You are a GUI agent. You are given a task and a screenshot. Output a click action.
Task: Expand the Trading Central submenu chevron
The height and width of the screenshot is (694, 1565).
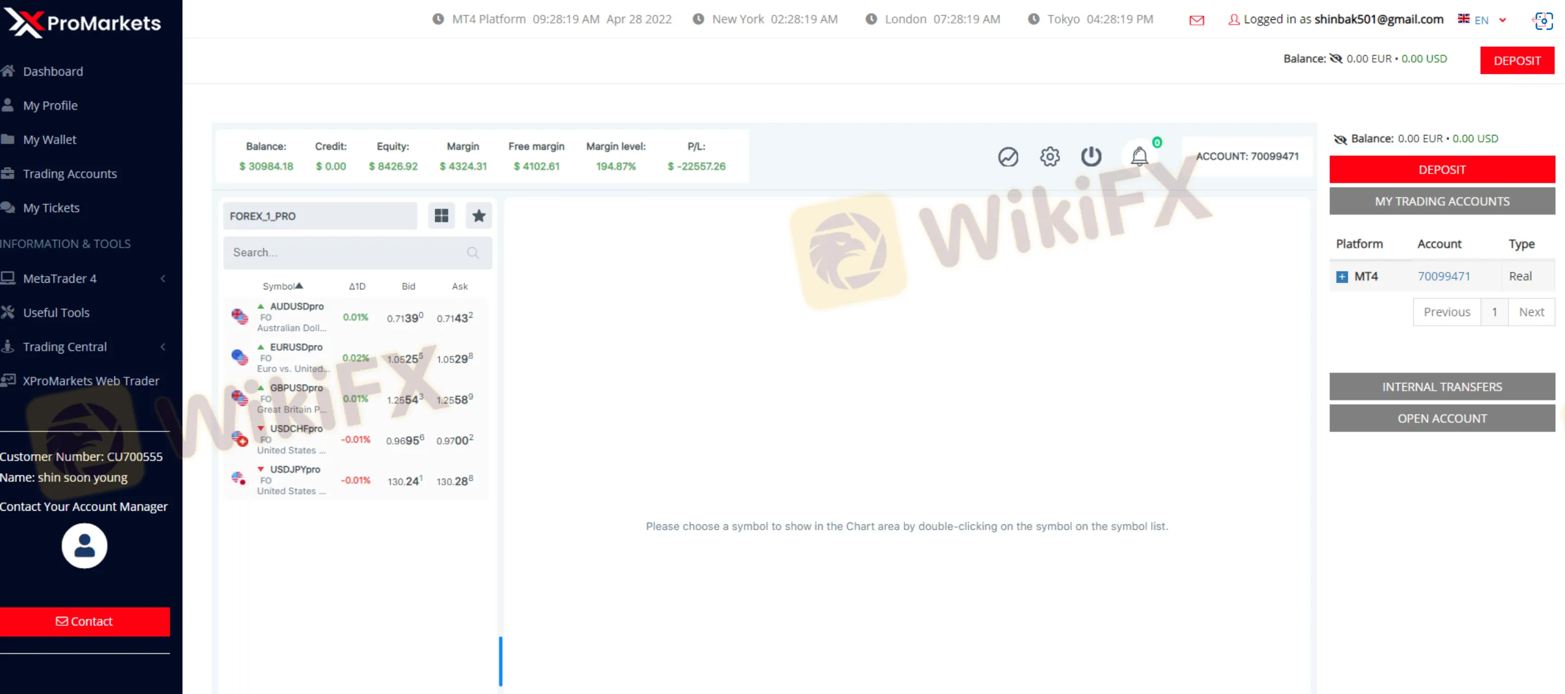coord(163,346)
